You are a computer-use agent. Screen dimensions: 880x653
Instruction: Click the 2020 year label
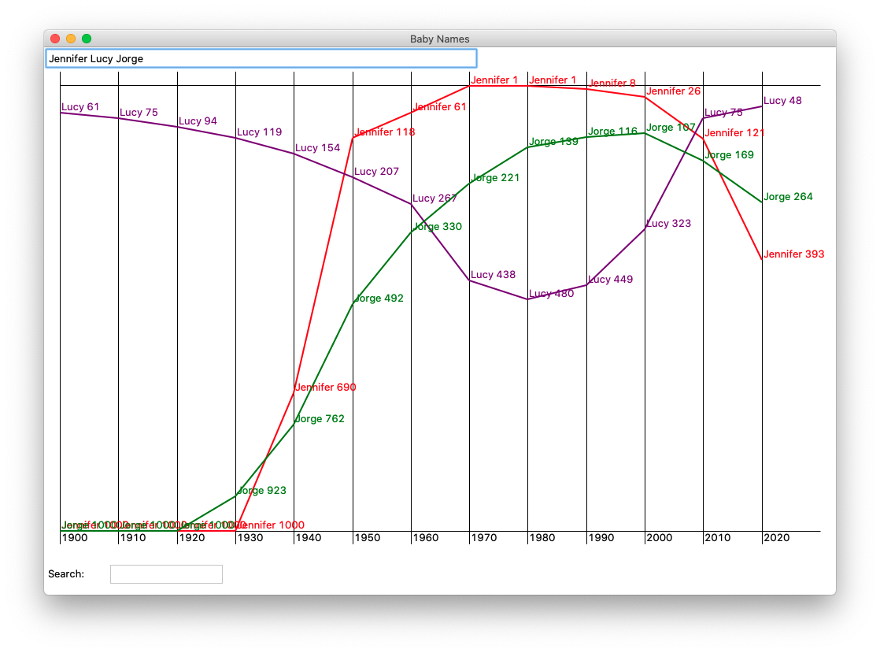click(x=776, y=538)
